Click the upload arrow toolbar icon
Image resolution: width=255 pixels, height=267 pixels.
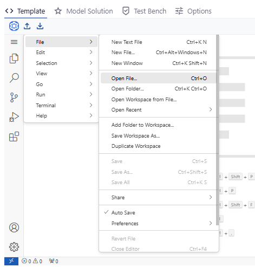click(27, 26)
